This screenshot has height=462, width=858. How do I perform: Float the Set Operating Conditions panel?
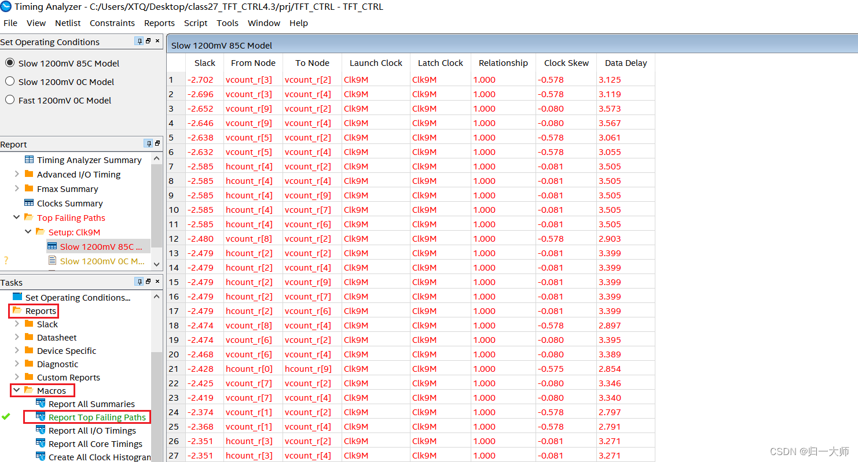click(148, 41)
